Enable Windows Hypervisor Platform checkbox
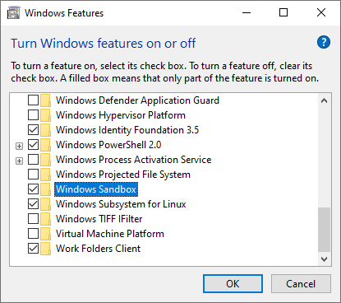This screenshot has height=303, width=341. point(33,115)
